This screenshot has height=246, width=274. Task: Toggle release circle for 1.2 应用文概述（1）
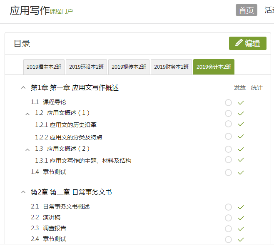tap(228, 113)
